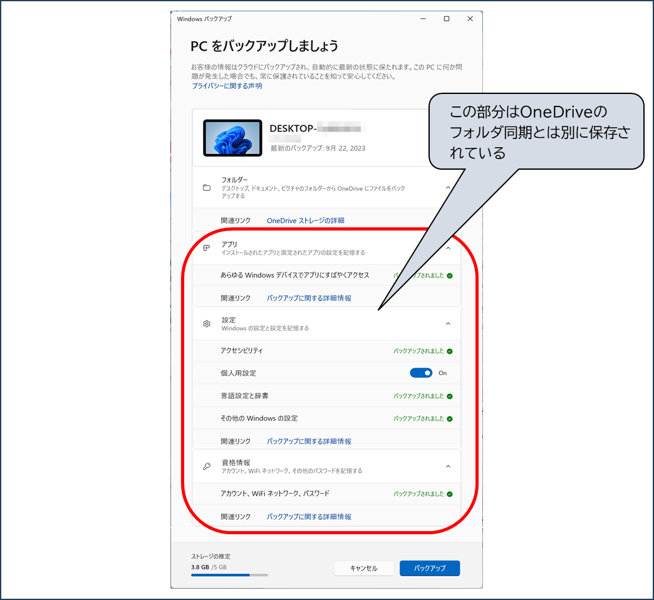654x600 pixels.
Task: Click green check in その他の Windows の設定 row
Action: (x=450, y=418)
